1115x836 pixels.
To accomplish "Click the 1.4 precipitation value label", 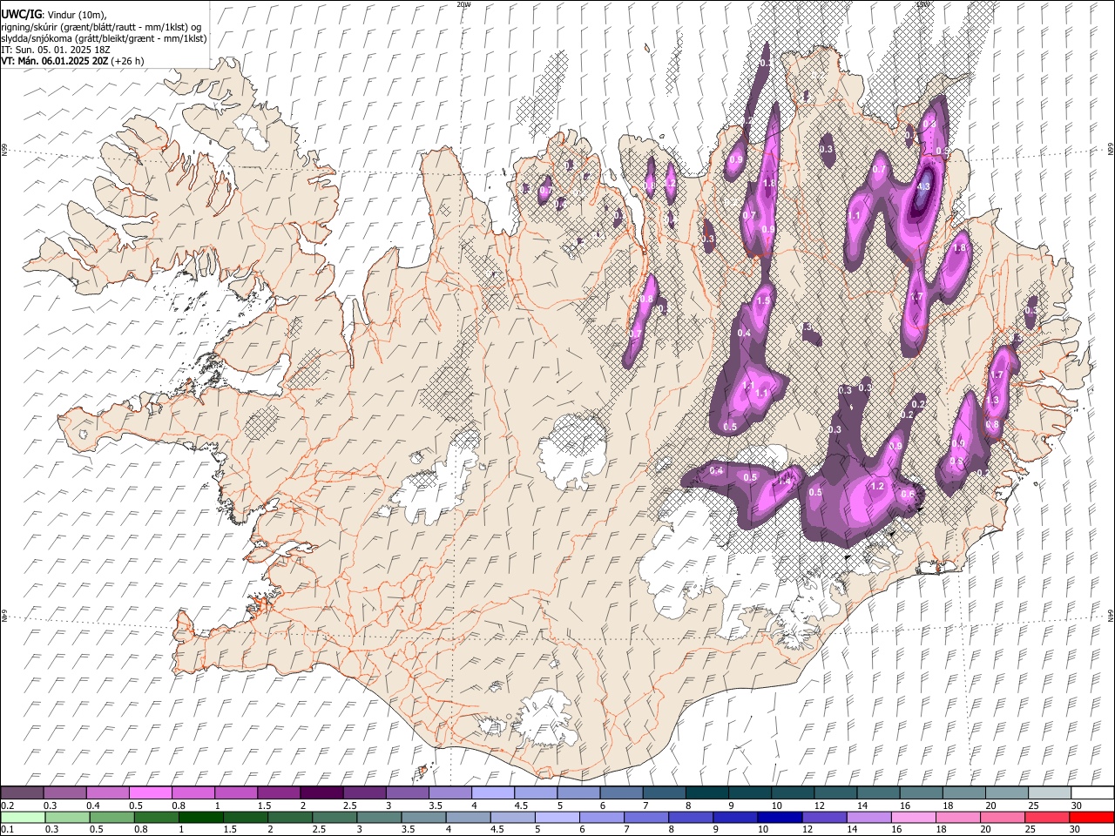I will click(x=784, y=481).
